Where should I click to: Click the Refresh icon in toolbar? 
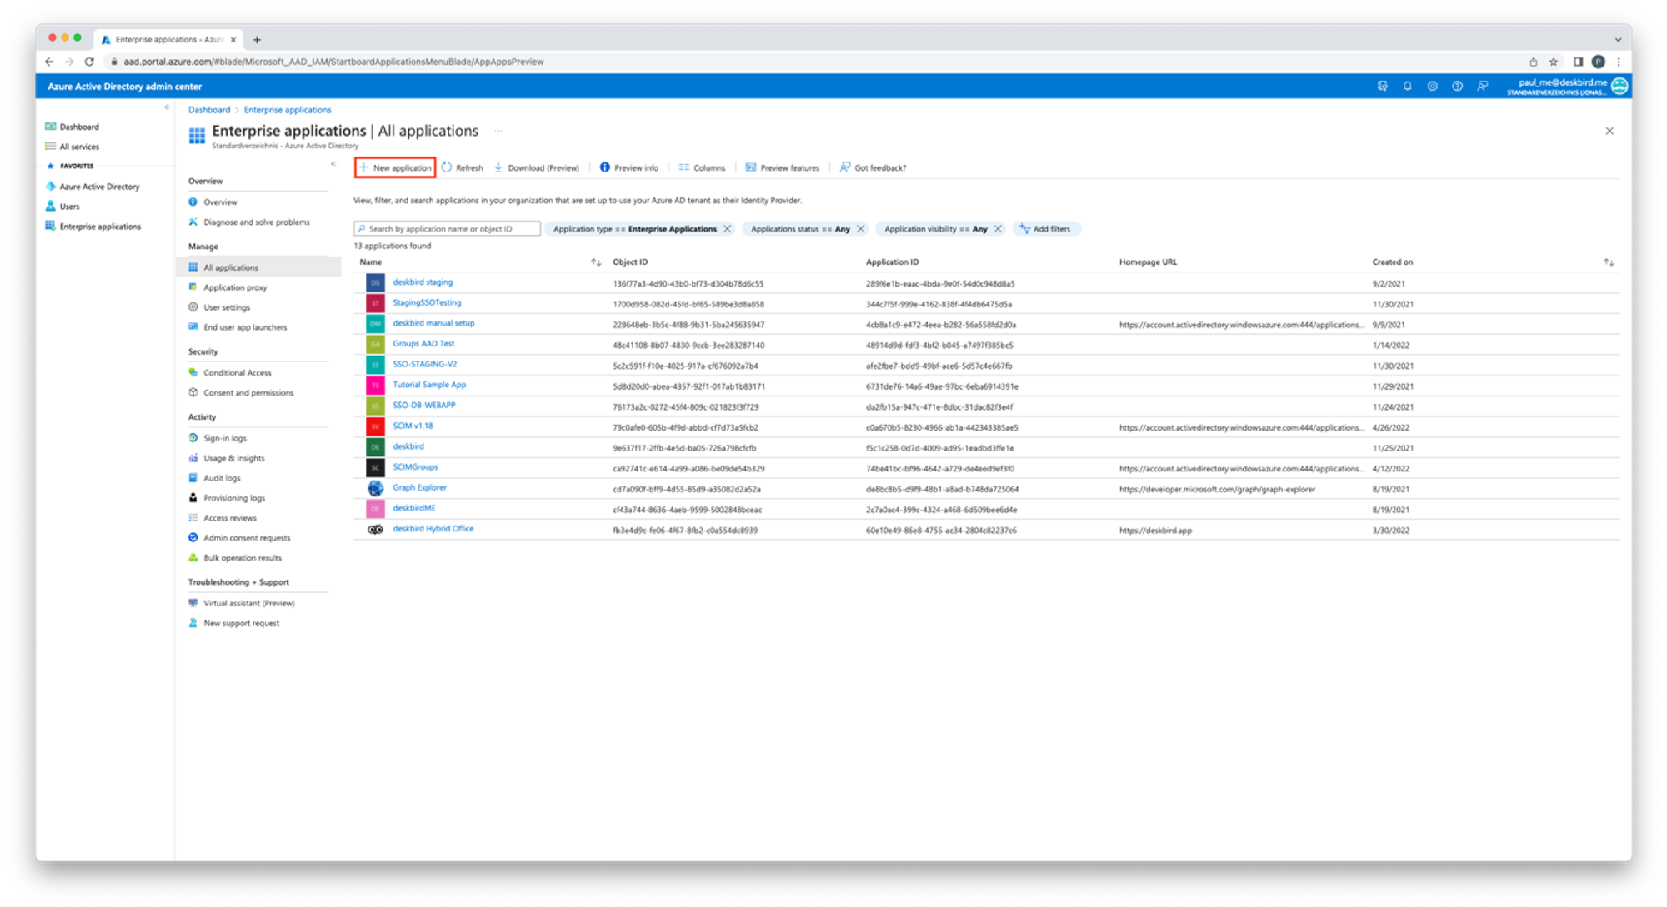[447, 167]
